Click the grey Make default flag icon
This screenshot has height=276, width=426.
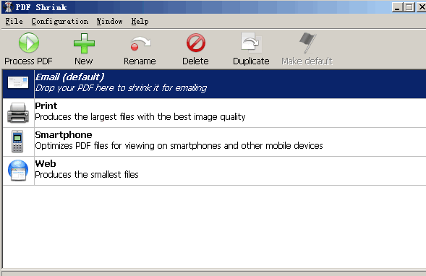click(x=308, y=43)
